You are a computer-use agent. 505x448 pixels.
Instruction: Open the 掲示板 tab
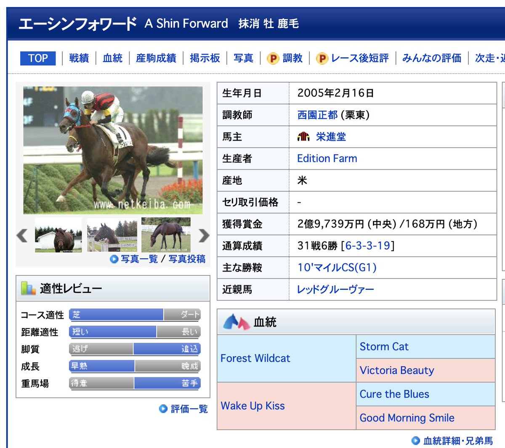(x=205, y=58)
